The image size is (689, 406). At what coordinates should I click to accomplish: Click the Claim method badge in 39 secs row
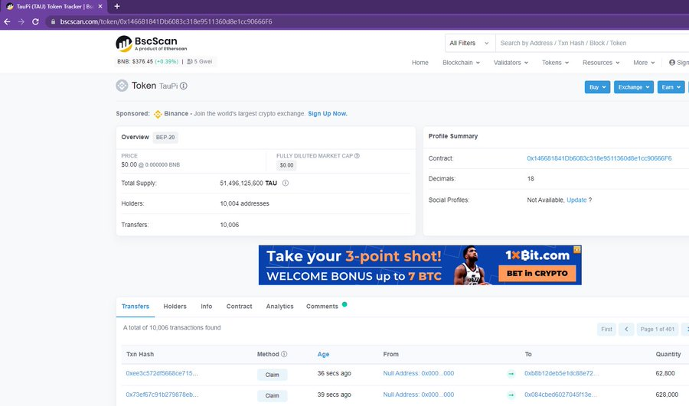pyautogui.click(x=272, y=396)
